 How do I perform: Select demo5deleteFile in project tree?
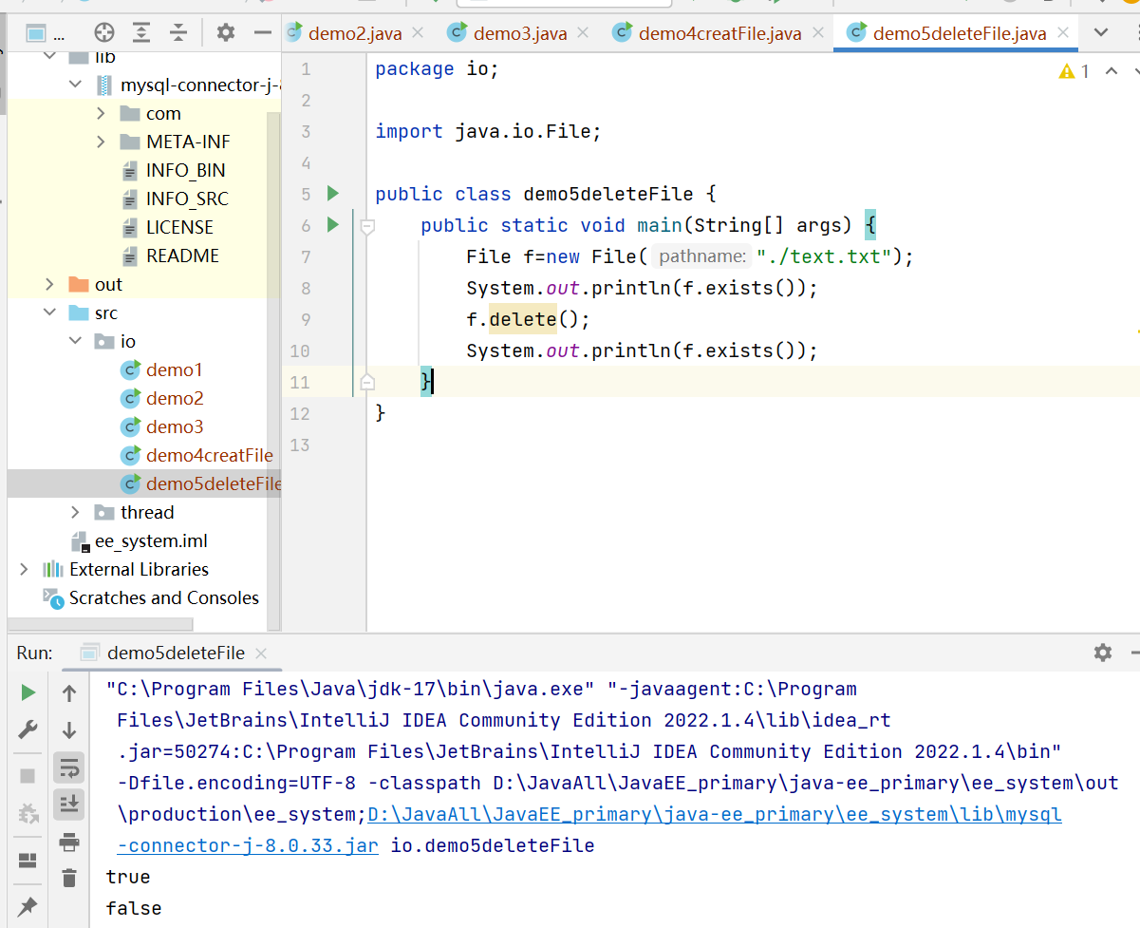[x=214, y=483]
